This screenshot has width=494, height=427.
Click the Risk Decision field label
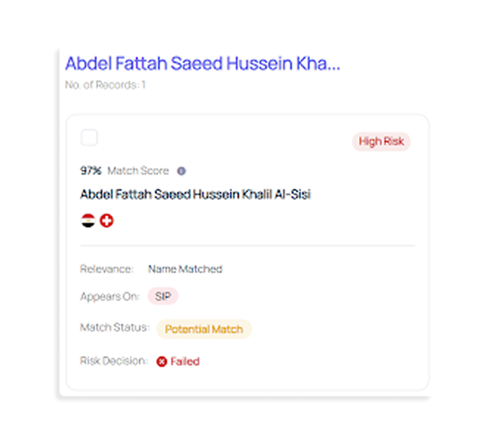pos(113,361)
